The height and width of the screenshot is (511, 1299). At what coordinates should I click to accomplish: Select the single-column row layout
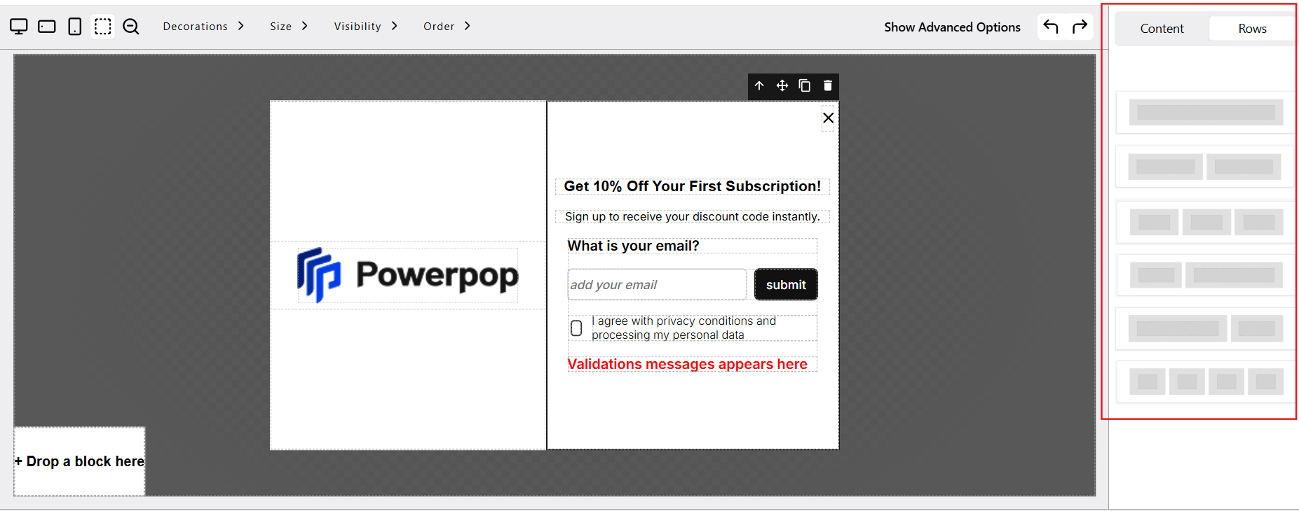coord(1206,112)
